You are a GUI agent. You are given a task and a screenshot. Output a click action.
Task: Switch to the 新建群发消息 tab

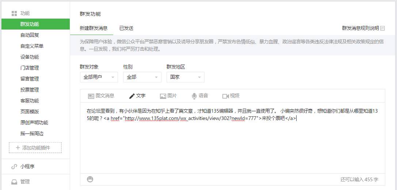pyautogui.click(x=93, y=28)
